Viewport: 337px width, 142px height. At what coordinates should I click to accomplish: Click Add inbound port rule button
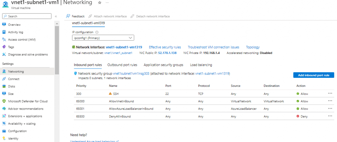313,75
